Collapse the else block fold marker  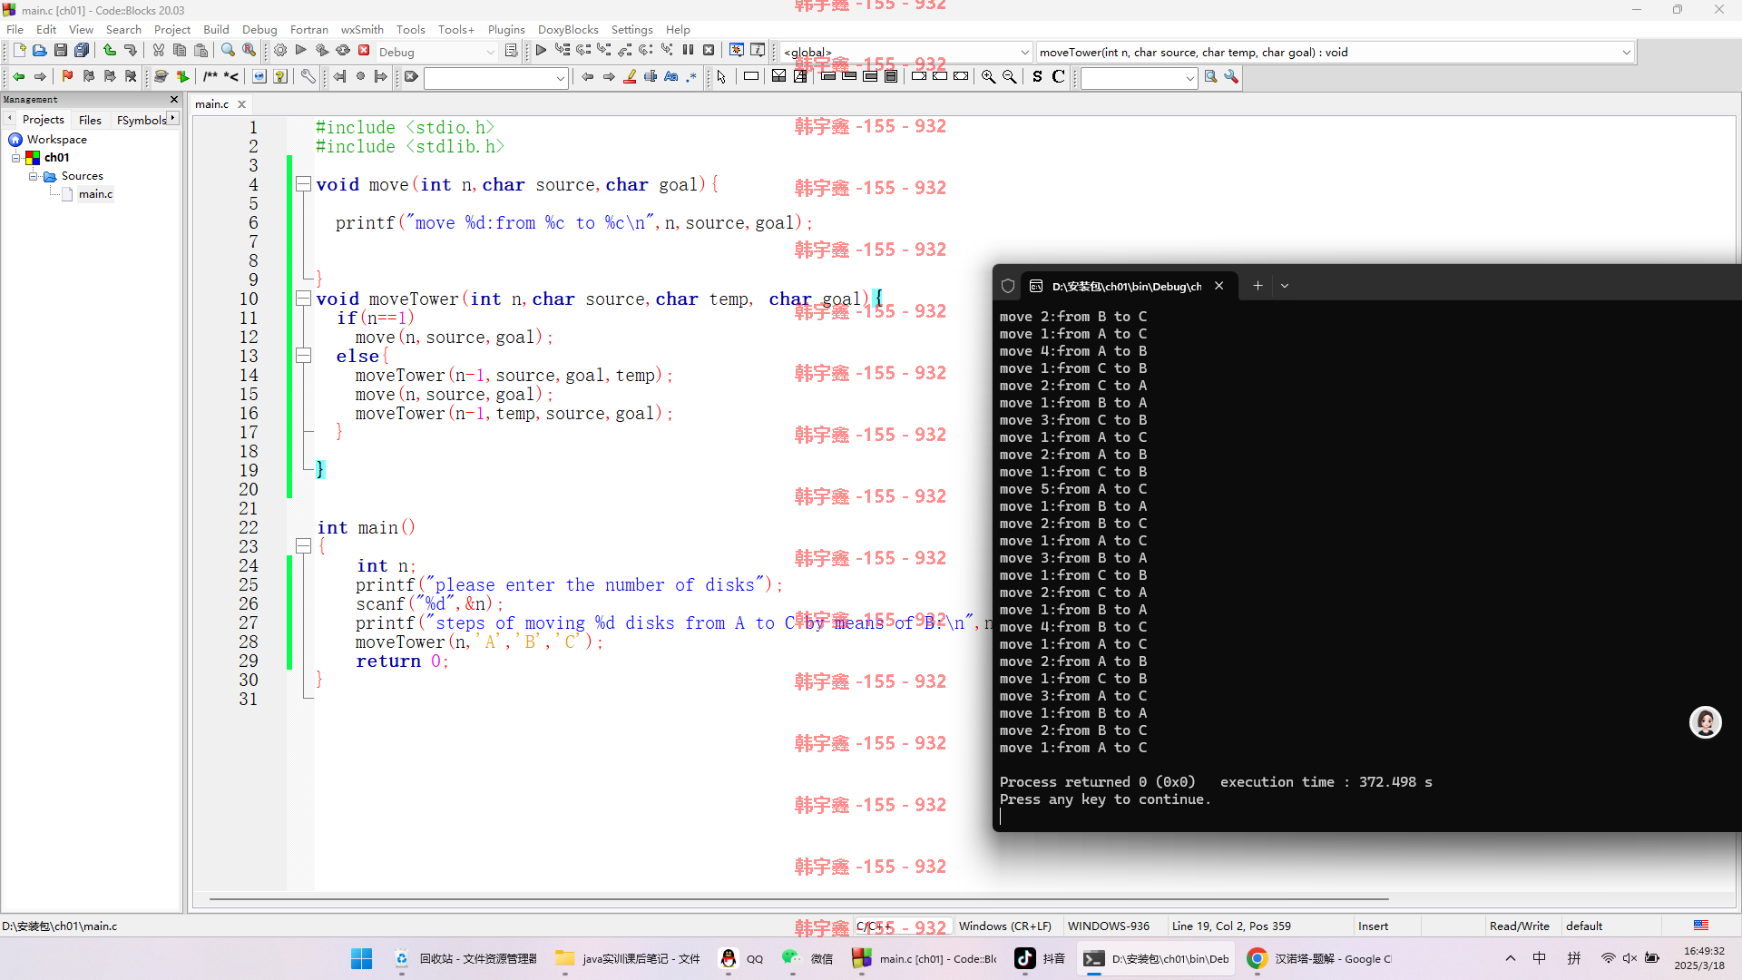tap(304, 356)
